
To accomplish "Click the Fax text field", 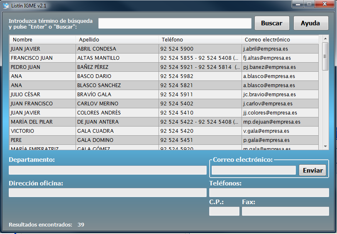I will (x=285, y=212).
